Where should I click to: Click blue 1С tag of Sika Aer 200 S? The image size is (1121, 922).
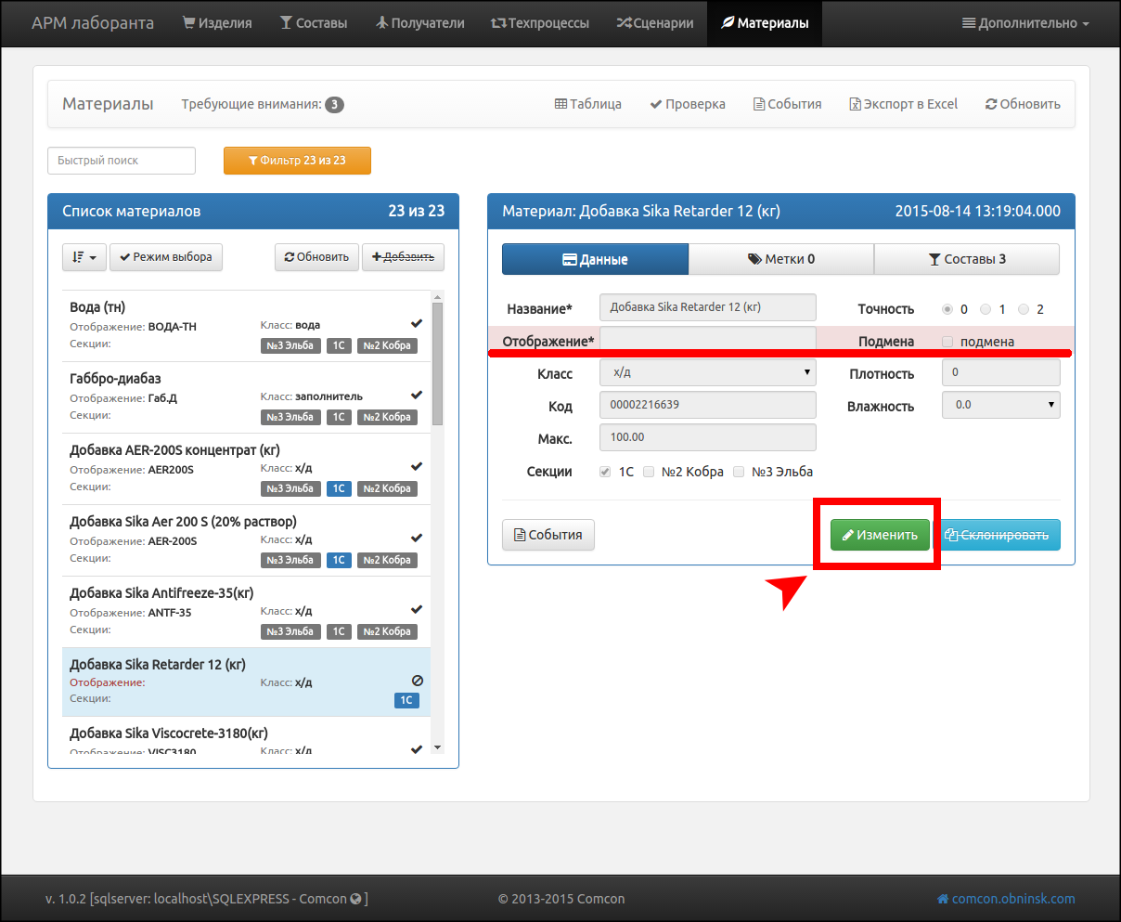(339, 560)
